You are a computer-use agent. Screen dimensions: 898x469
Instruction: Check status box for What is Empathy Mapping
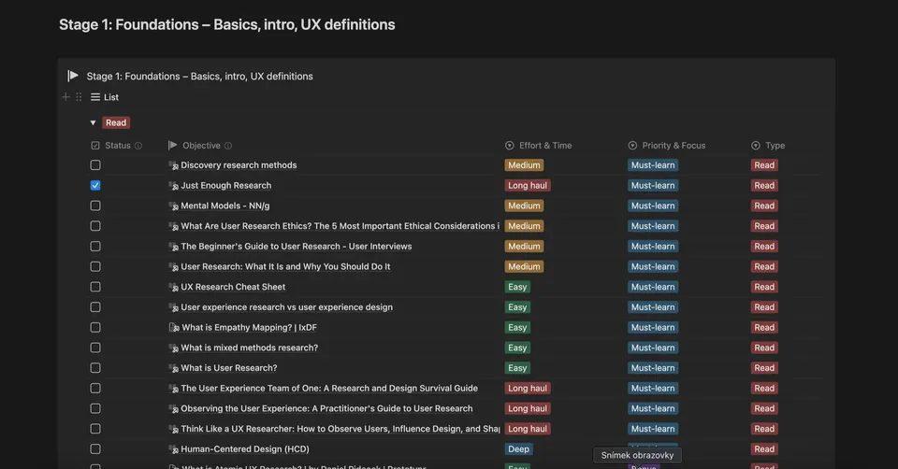[x=95, y=328]
